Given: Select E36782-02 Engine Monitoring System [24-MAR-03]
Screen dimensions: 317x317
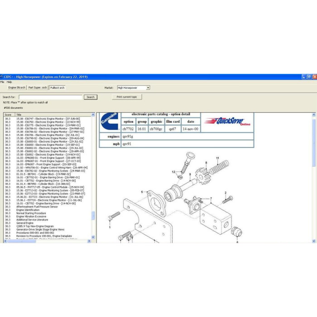Looking at the screenshot, I should [x=51, y=171].
